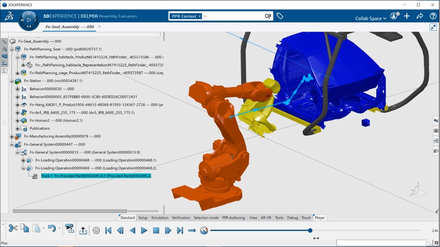Open the View tab
Viewport: 440px width, 247px height.
click(x=253, y=218)
